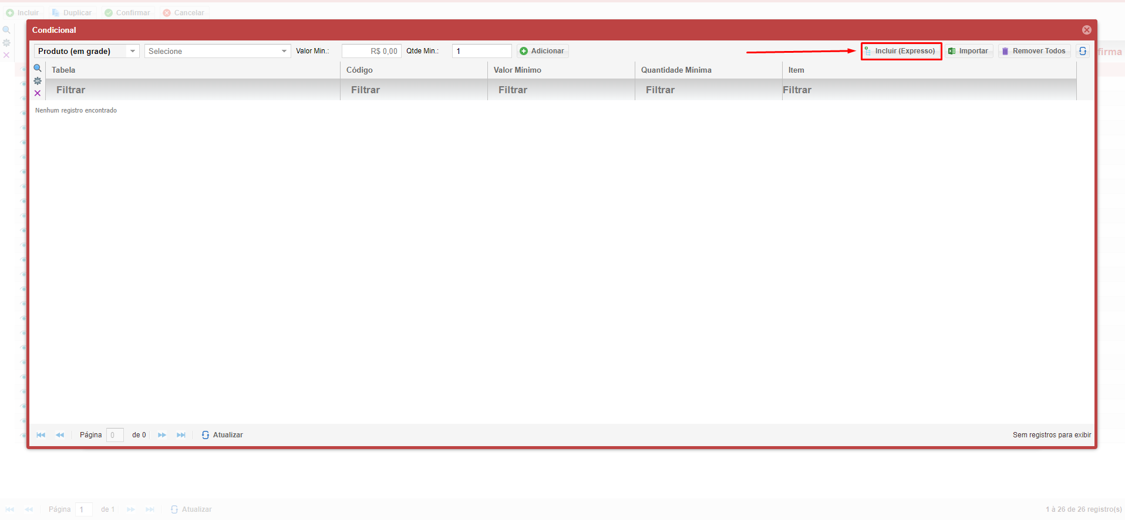Go to last page in Condicional pager
The width and height of the screenshot is (1125, 520).
[181, 435]
